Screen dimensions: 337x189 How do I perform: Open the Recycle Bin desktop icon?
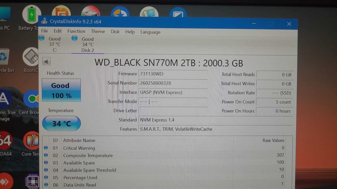pos(6,61)
